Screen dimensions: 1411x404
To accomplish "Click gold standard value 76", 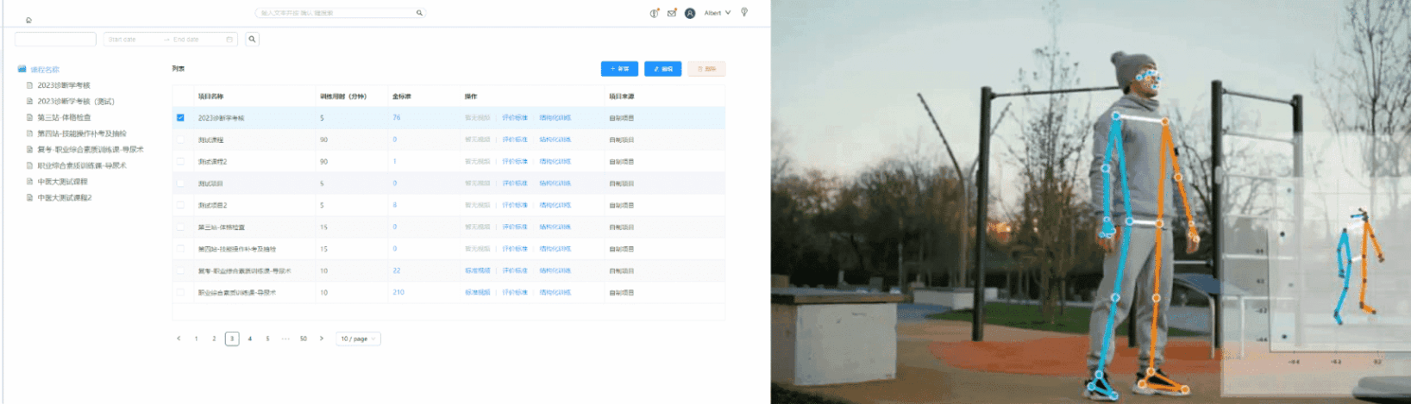I will 397,117.
